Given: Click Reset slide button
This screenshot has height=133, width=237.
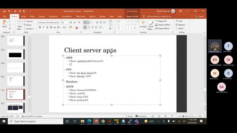Looking at the screenshot, I should click(27, 25).
